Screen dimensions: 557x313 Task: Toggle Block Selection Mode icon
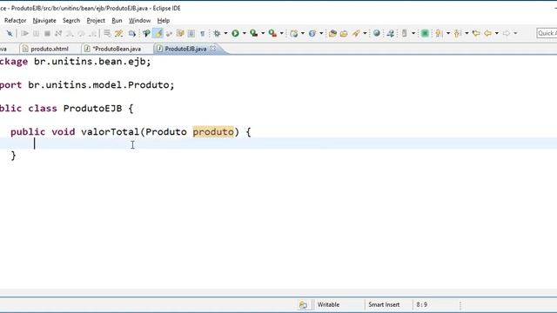(191, 33)
